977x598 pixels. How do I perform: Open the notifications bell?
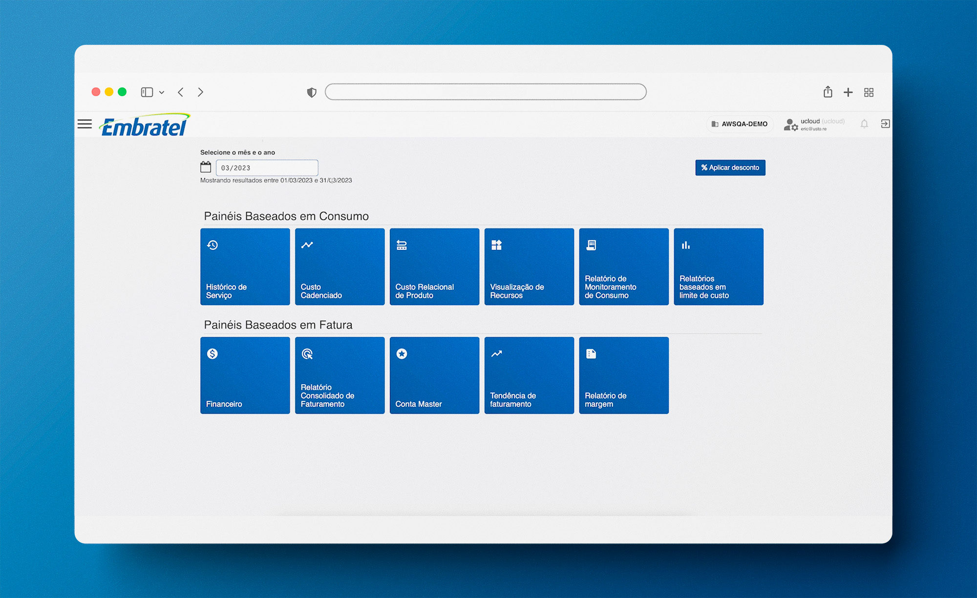pos(864,124)
